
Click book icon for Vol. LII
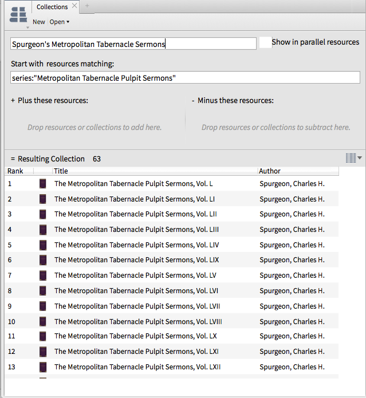click(x=43, y=214)
